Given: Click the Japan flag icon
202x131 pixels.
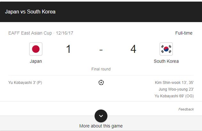Looking at the screenshot, I should click(x=36, y=49).
